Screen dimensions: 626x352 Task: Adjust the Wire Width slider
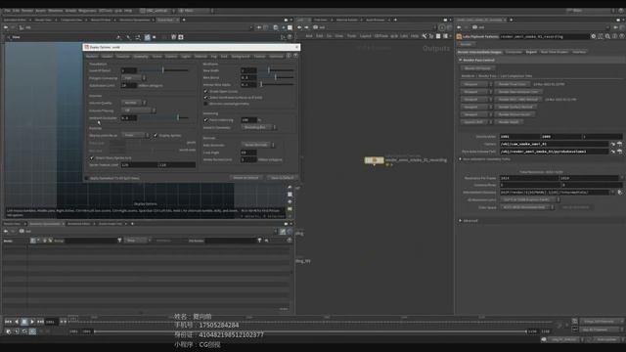(276, 70)
